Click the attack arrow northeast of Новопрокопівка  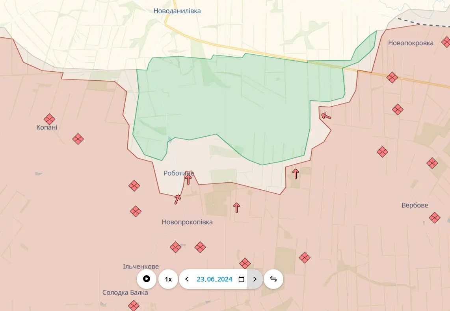(x=236, y=207)
